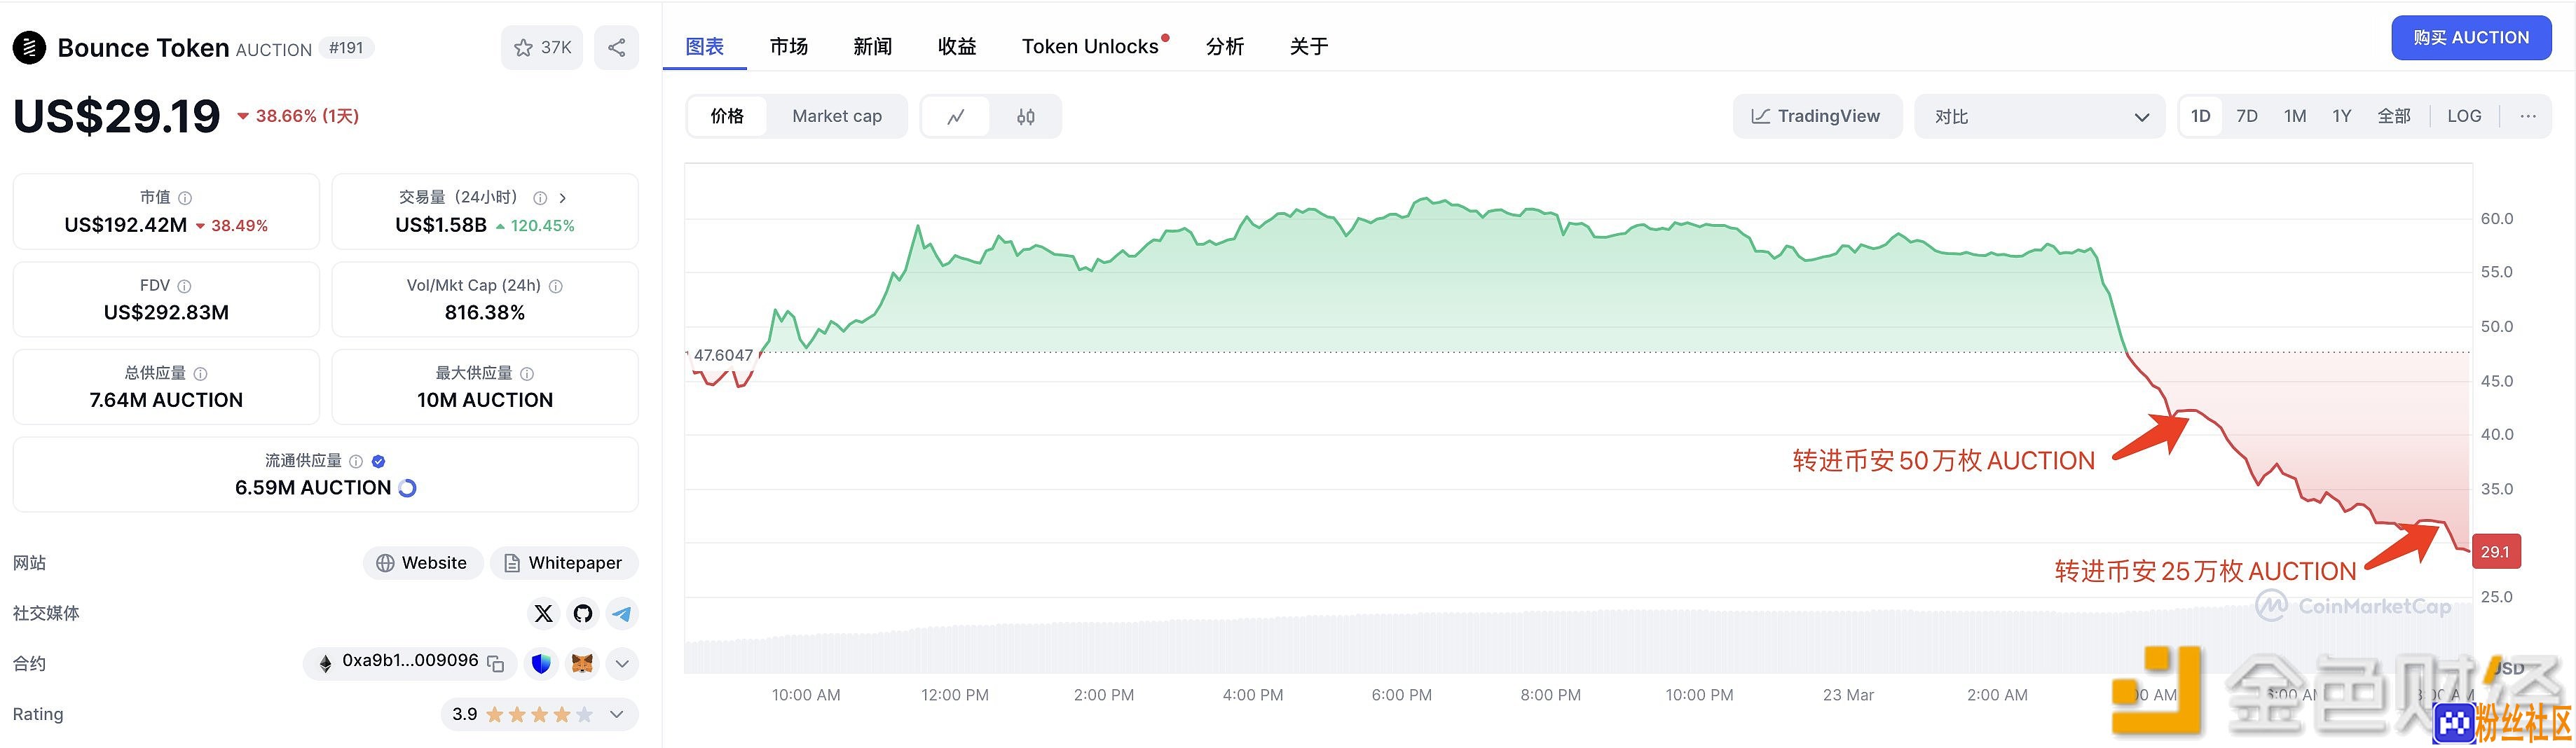Switch to the 收益 tab
The height and width of the screenshot is (748, 2576).
pos(957,46)
